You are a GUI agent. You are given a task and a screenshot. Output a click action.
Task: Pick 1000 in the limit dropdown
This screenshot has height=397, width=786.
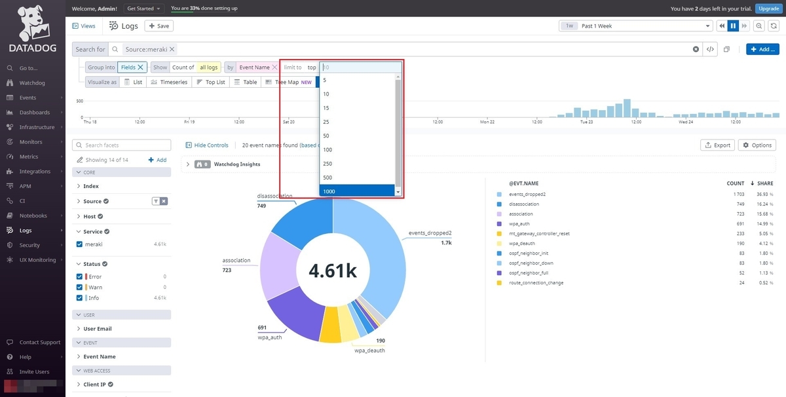coord(357,191)
